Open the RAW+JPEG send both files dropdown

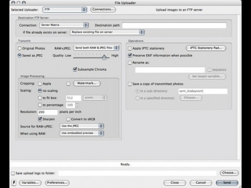96,48
